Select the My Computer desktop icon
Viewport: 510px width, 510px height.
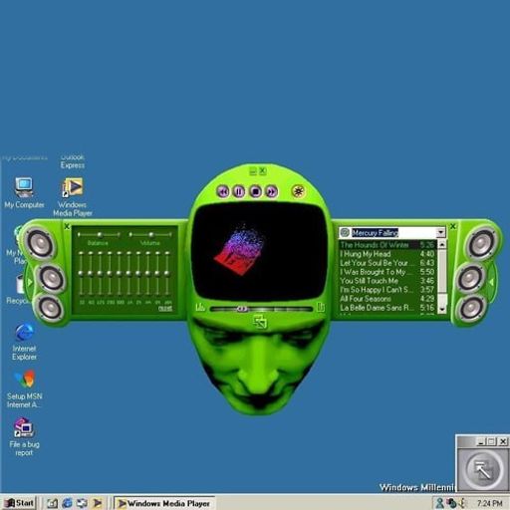24,193
